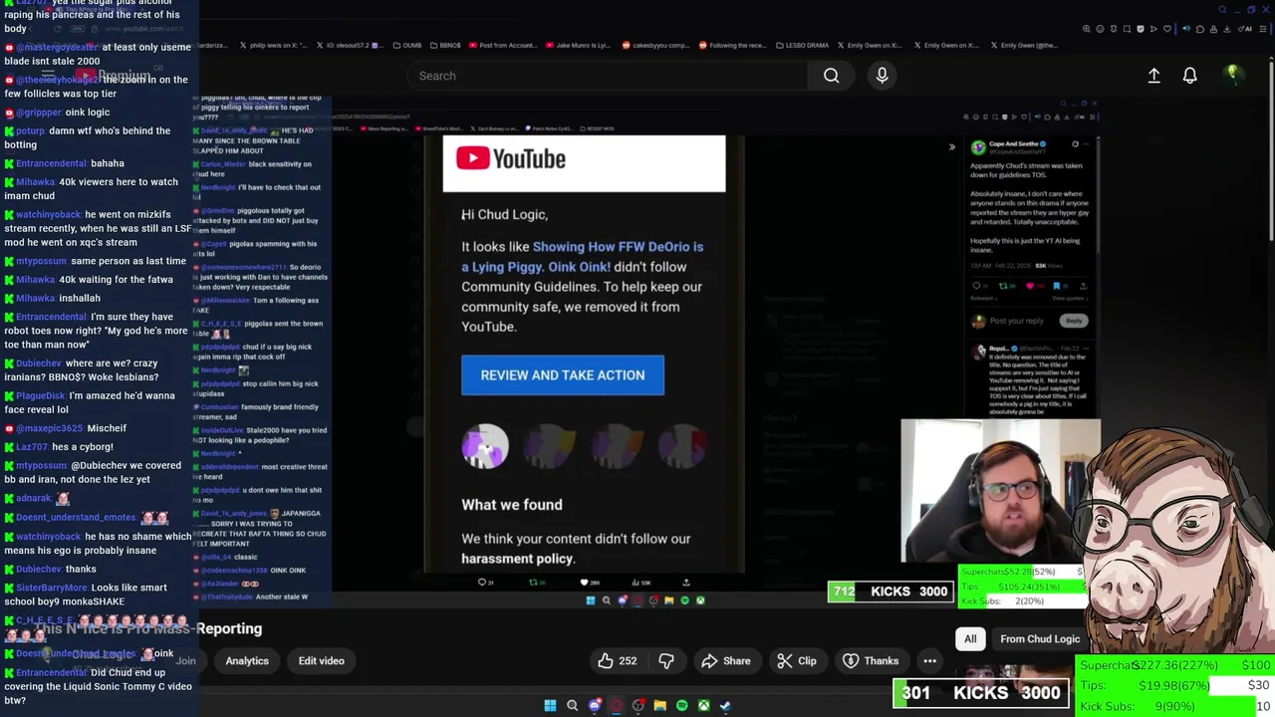The height and width of the screenshot is (717, 1275).
Task: Dislike the video with thumbs-down icon
Action: pos(666,660)
